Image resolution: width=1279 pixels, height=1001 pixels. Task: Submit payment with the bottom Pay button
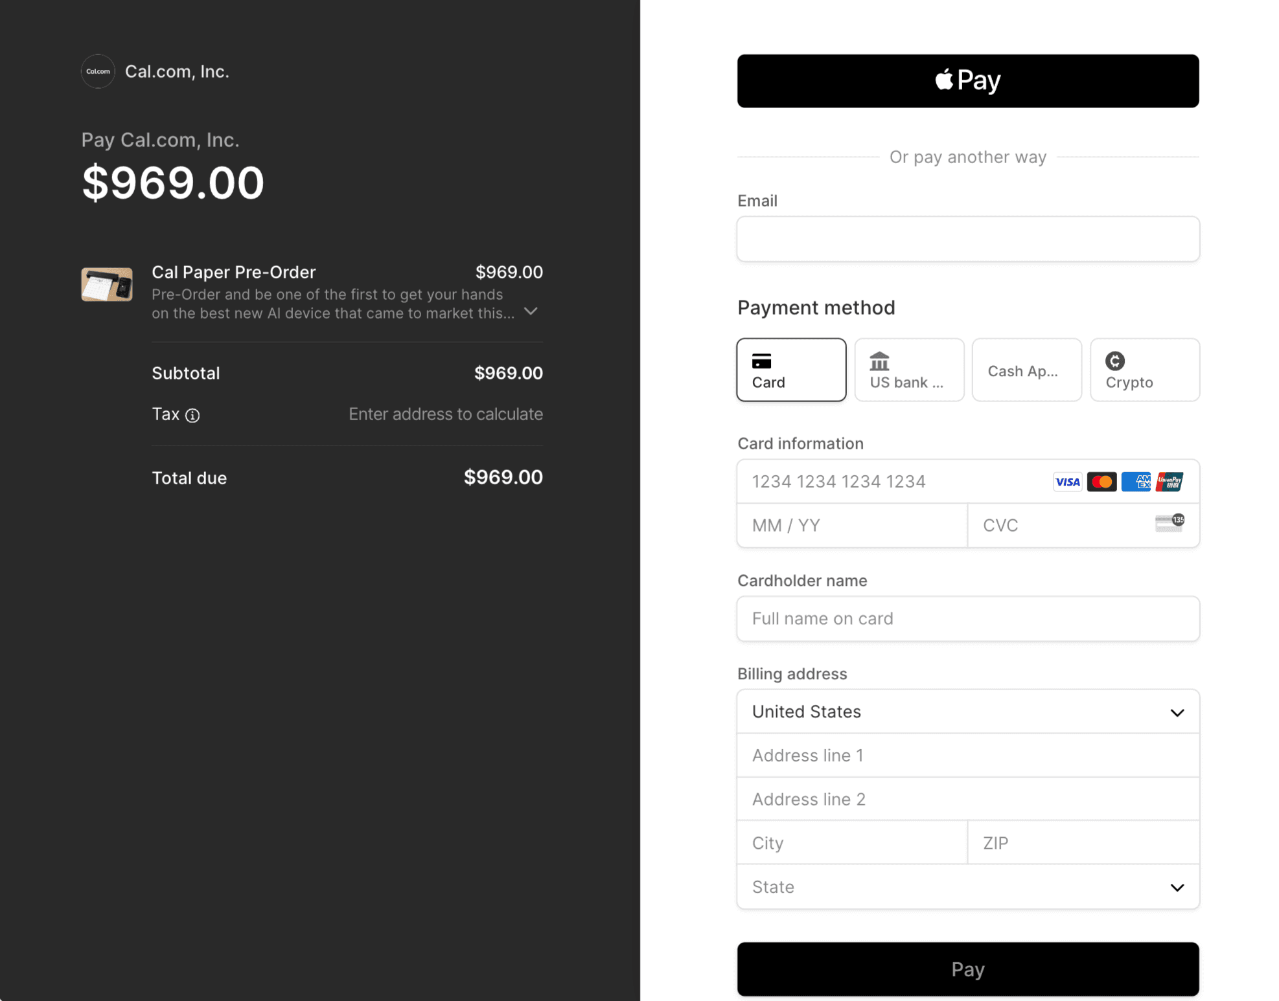pyautogui.click(x=968, y=969)
